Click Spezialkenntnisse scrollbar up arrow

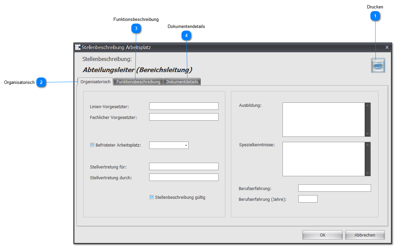click(367, 145)
